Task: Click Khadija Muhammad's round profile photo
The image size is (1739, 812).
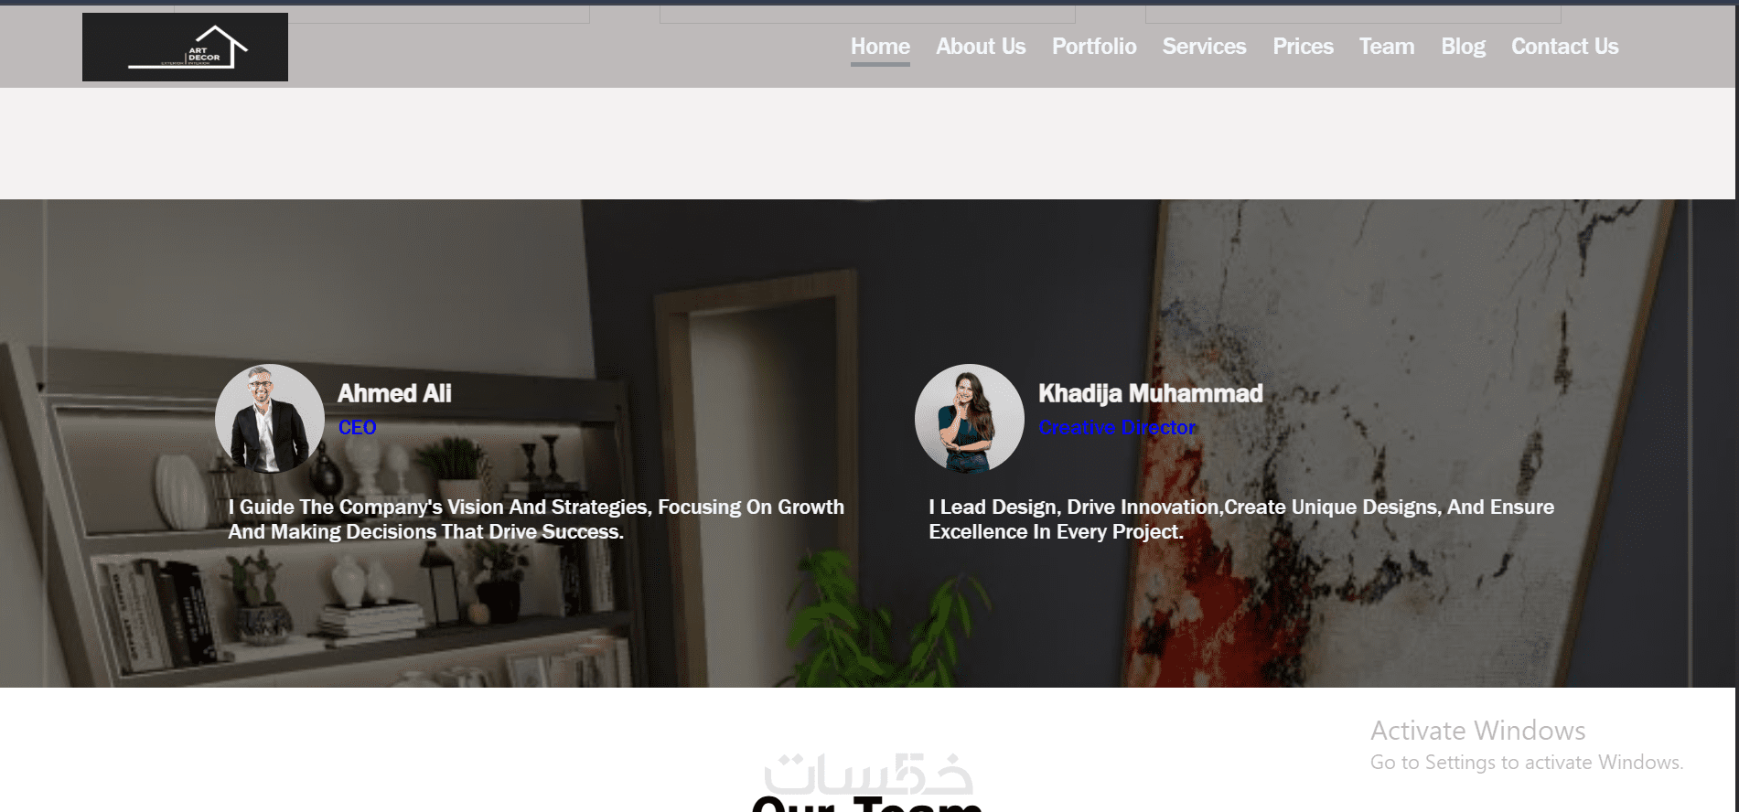Action: point(970,419)
